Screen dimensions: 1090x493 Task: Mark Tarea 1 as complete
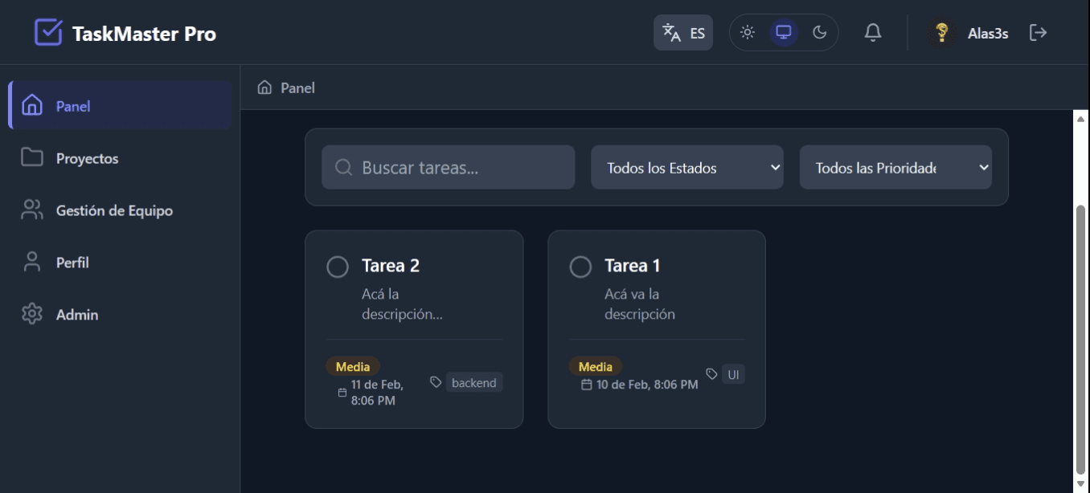[x=580, y=267]
